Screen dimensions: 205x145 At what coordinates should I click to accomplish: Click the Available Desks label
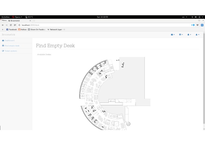point(44,55)
